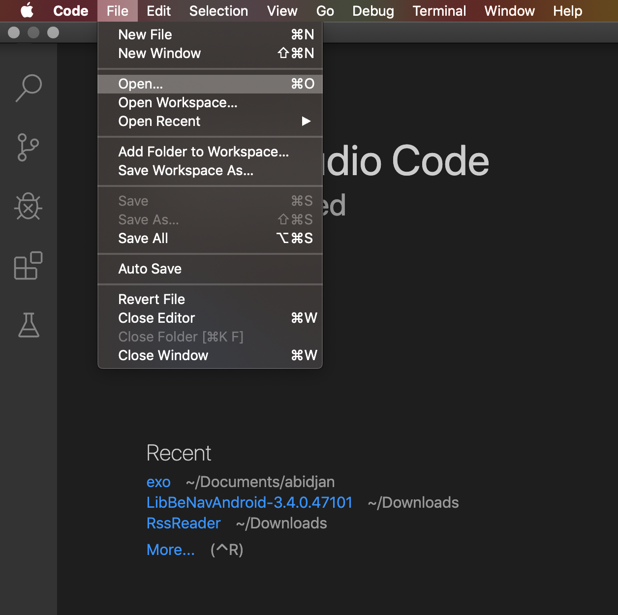This screenshot has width=618, height=615.
Task: Choose Add Folder to Workspace...
Action: (x=210, y=152)
